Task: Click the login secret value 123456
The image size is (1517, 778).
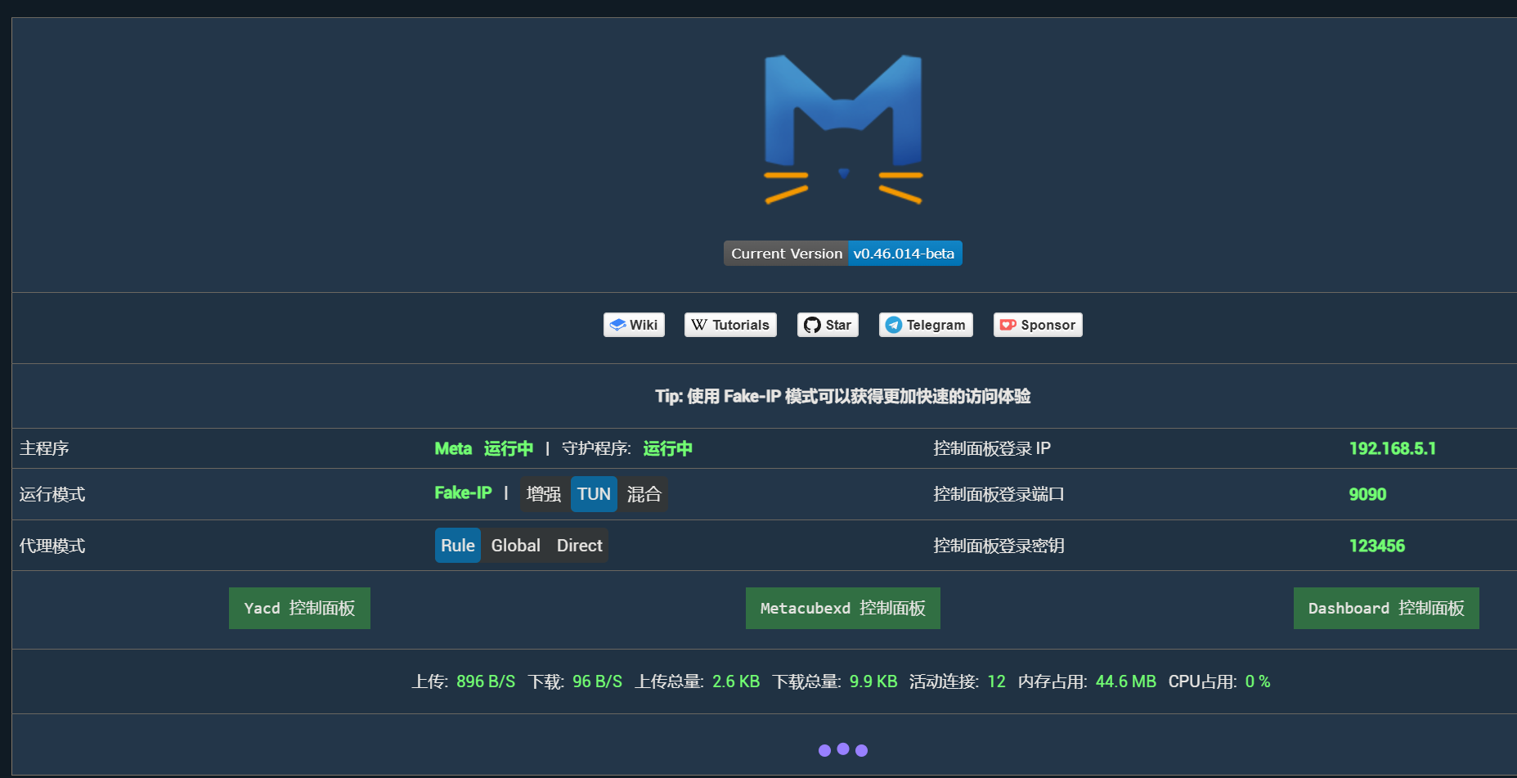Action: tap(1376, 546)
